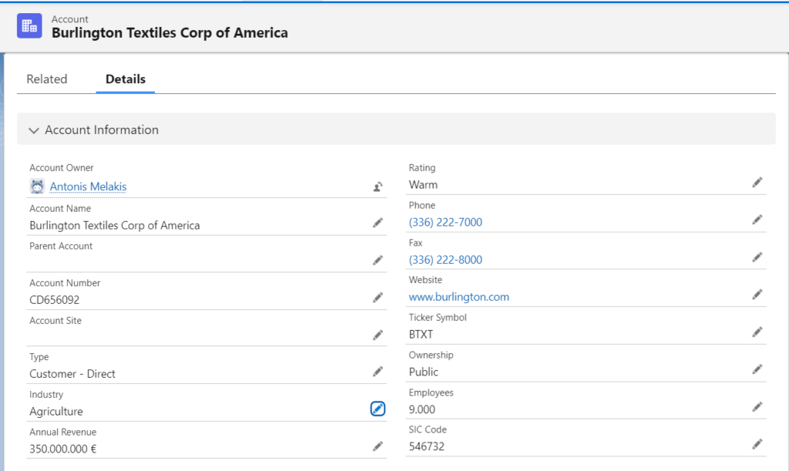Edit Annual Revenue pencil icon
Image resolution: width=789 pixels, height=471 pixels.
(x=378, y=446)
